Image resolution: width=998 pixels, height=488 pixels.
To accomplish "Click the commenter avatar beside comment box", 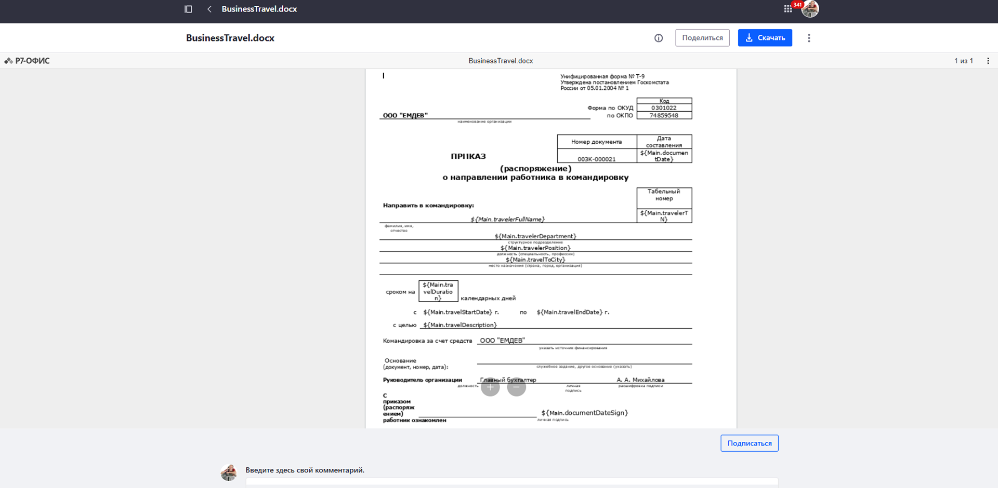I will [x=229, y=472].
